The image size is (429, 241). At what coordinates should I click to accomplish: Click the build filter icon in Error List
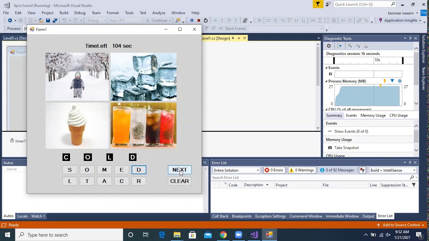362,170
